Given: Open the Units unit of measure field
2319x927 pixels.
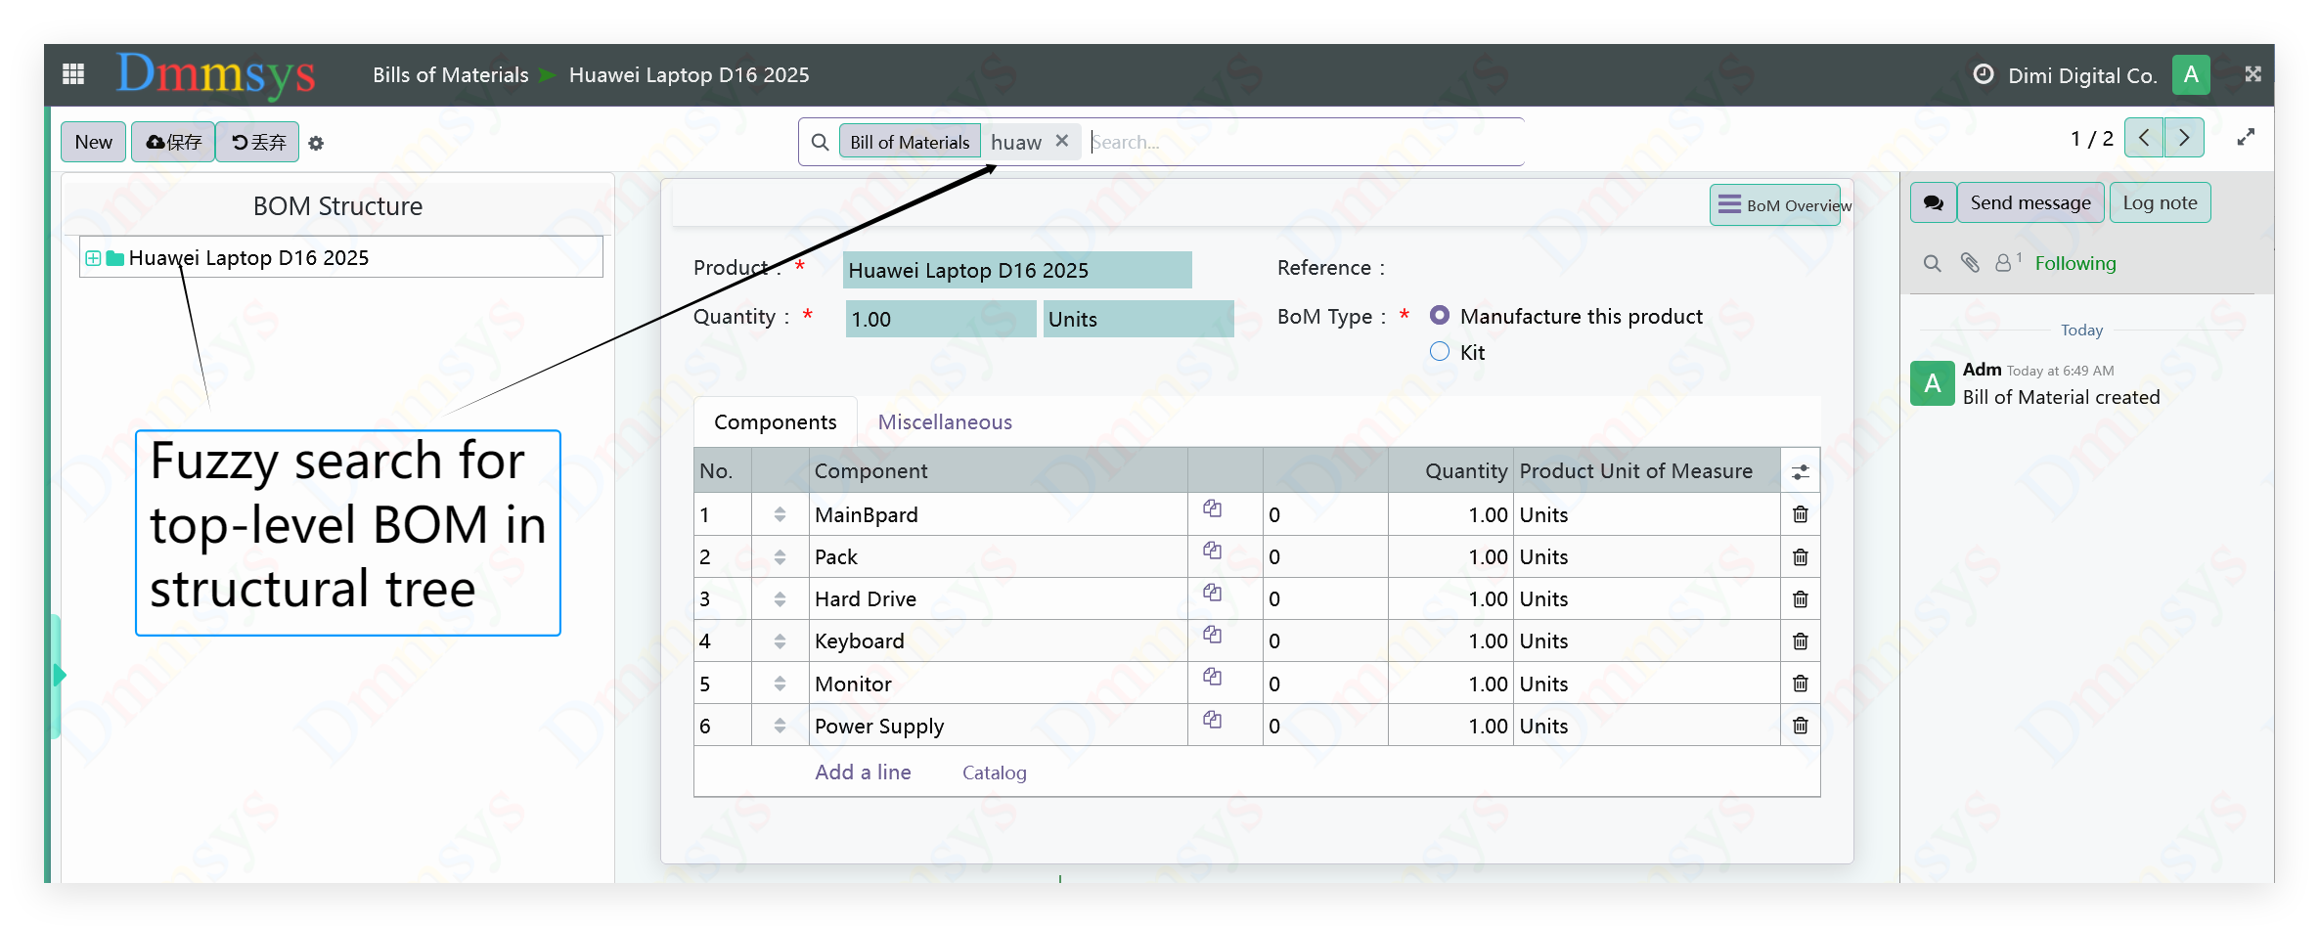Looking at the screenshot, I should (x=1138, y=319).
